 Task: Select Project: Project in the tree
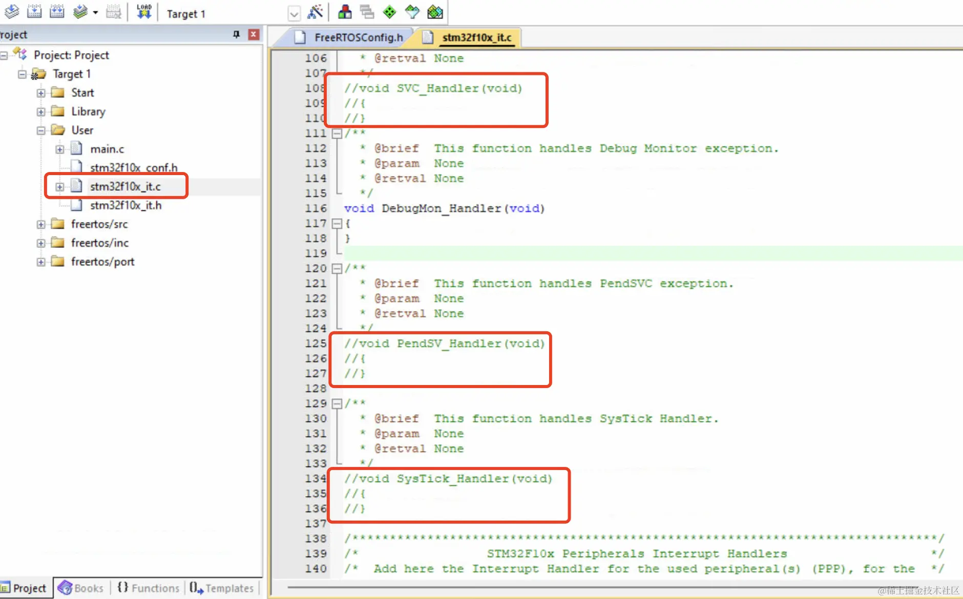[71, 55]
